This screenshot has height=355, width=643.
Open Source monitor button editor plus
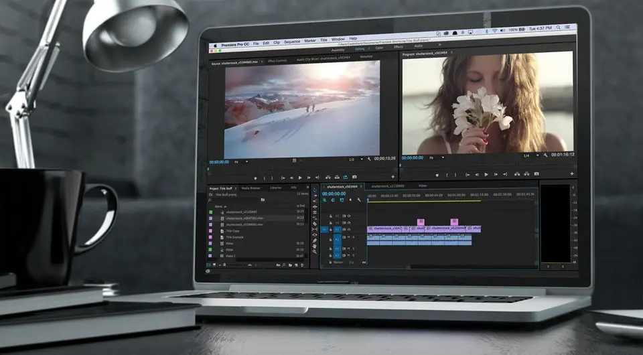393,177
